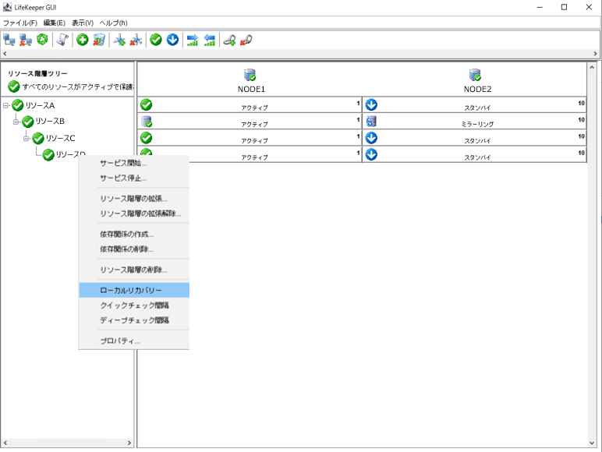602x452 pixels.
Task: Click toolbar scroll right arrow
Action: pyautogui.click(x=596, y=54)
